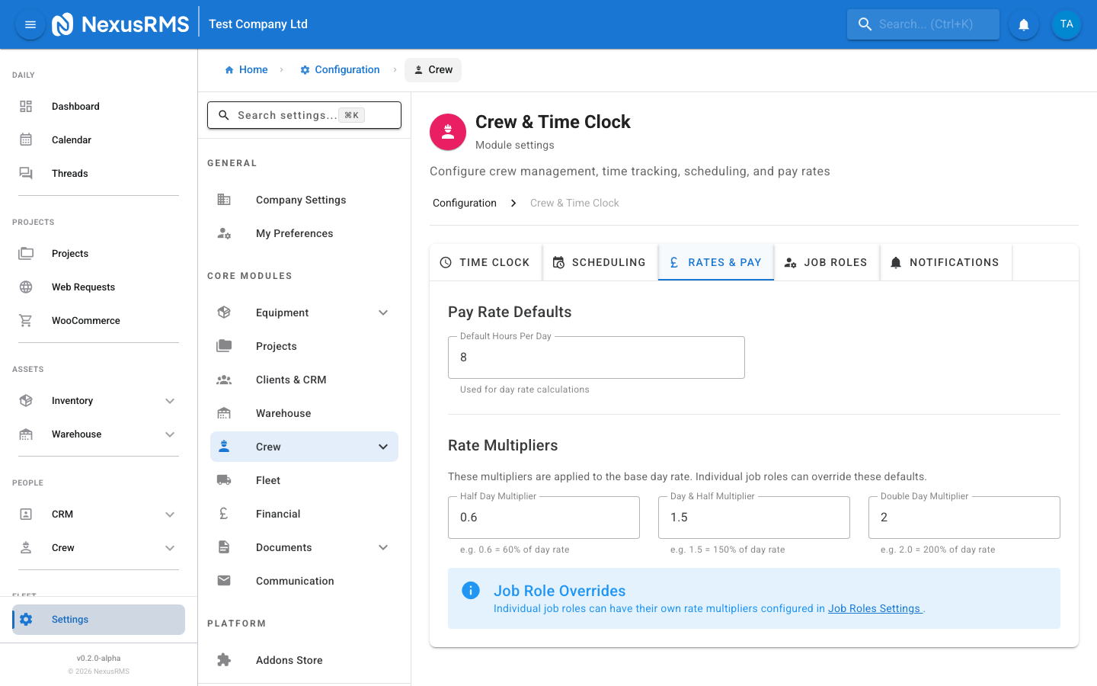Open Fleet module settings

267,479
